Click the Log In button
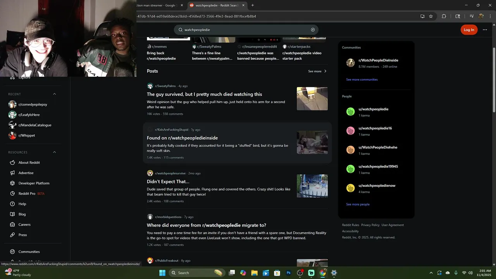Screen dimensions: 496x279 tap(469, 30)
